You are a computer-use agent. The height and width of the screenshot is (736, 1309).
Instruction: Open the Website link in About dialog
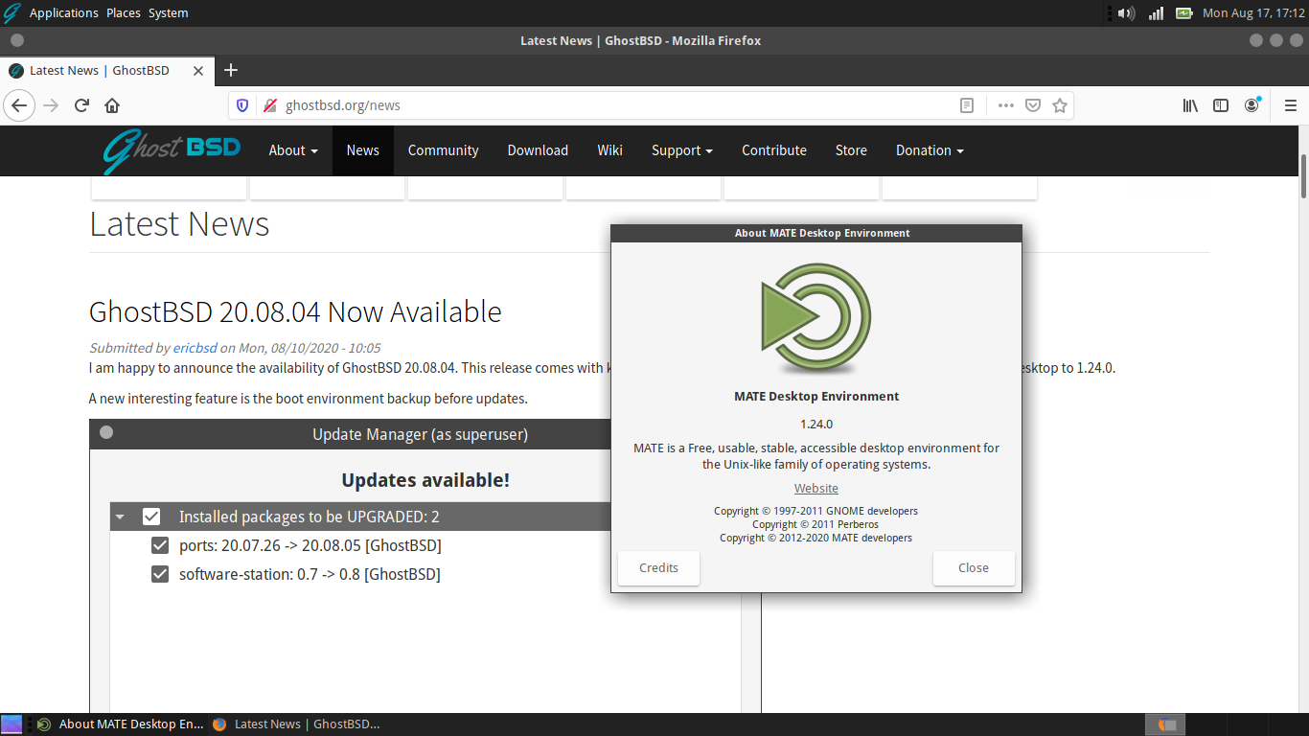coord(816,489)
